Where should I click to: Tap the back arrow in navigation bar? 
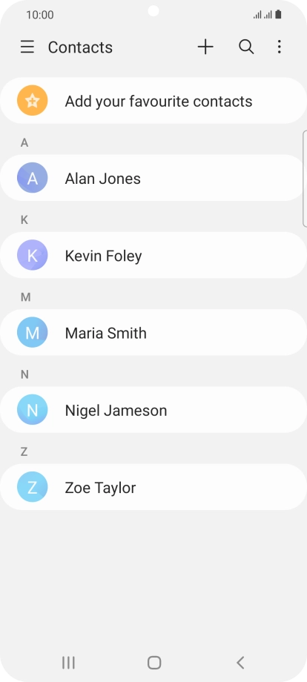click(240, 663)
